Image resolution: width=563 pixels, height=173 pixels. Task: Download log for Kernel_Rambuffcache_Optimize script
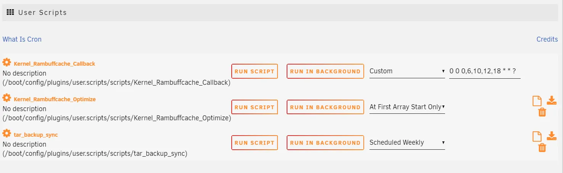(552, 101)
